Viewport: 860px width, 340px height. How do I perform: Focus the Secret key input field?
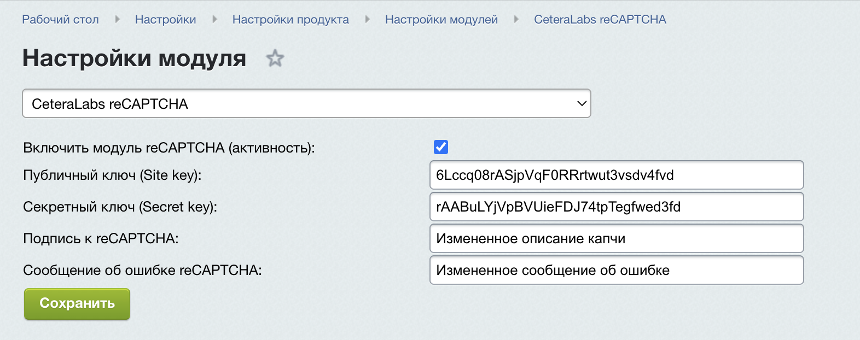click(x=617, y=207)
